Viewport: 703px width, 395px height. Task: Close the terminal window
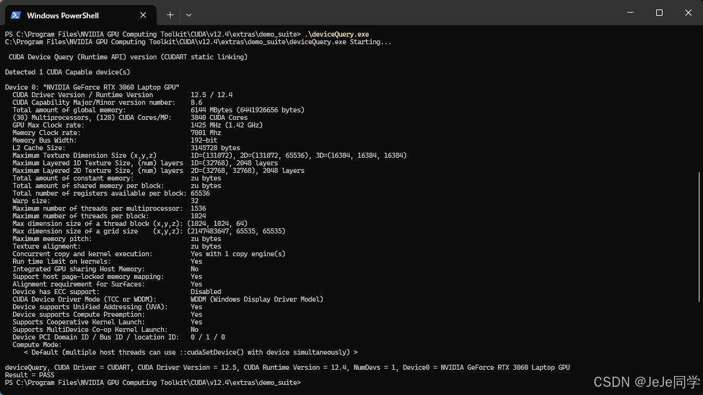pyautogui.click(x=688, y=13)
